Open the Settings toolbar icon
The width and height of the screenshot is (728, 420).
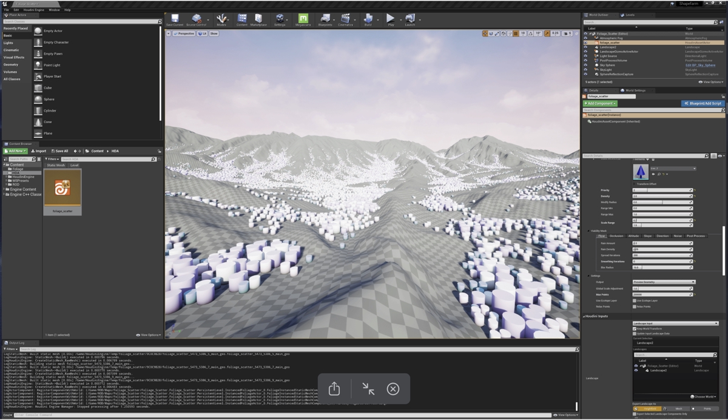click(280, 19)
